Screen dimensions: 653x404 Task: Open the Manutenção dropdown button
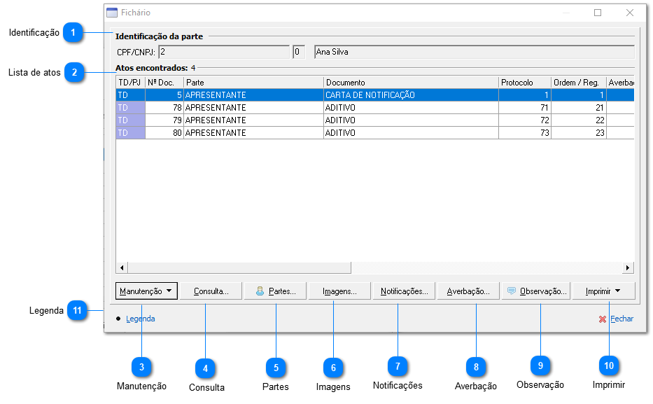click(146, 291)
